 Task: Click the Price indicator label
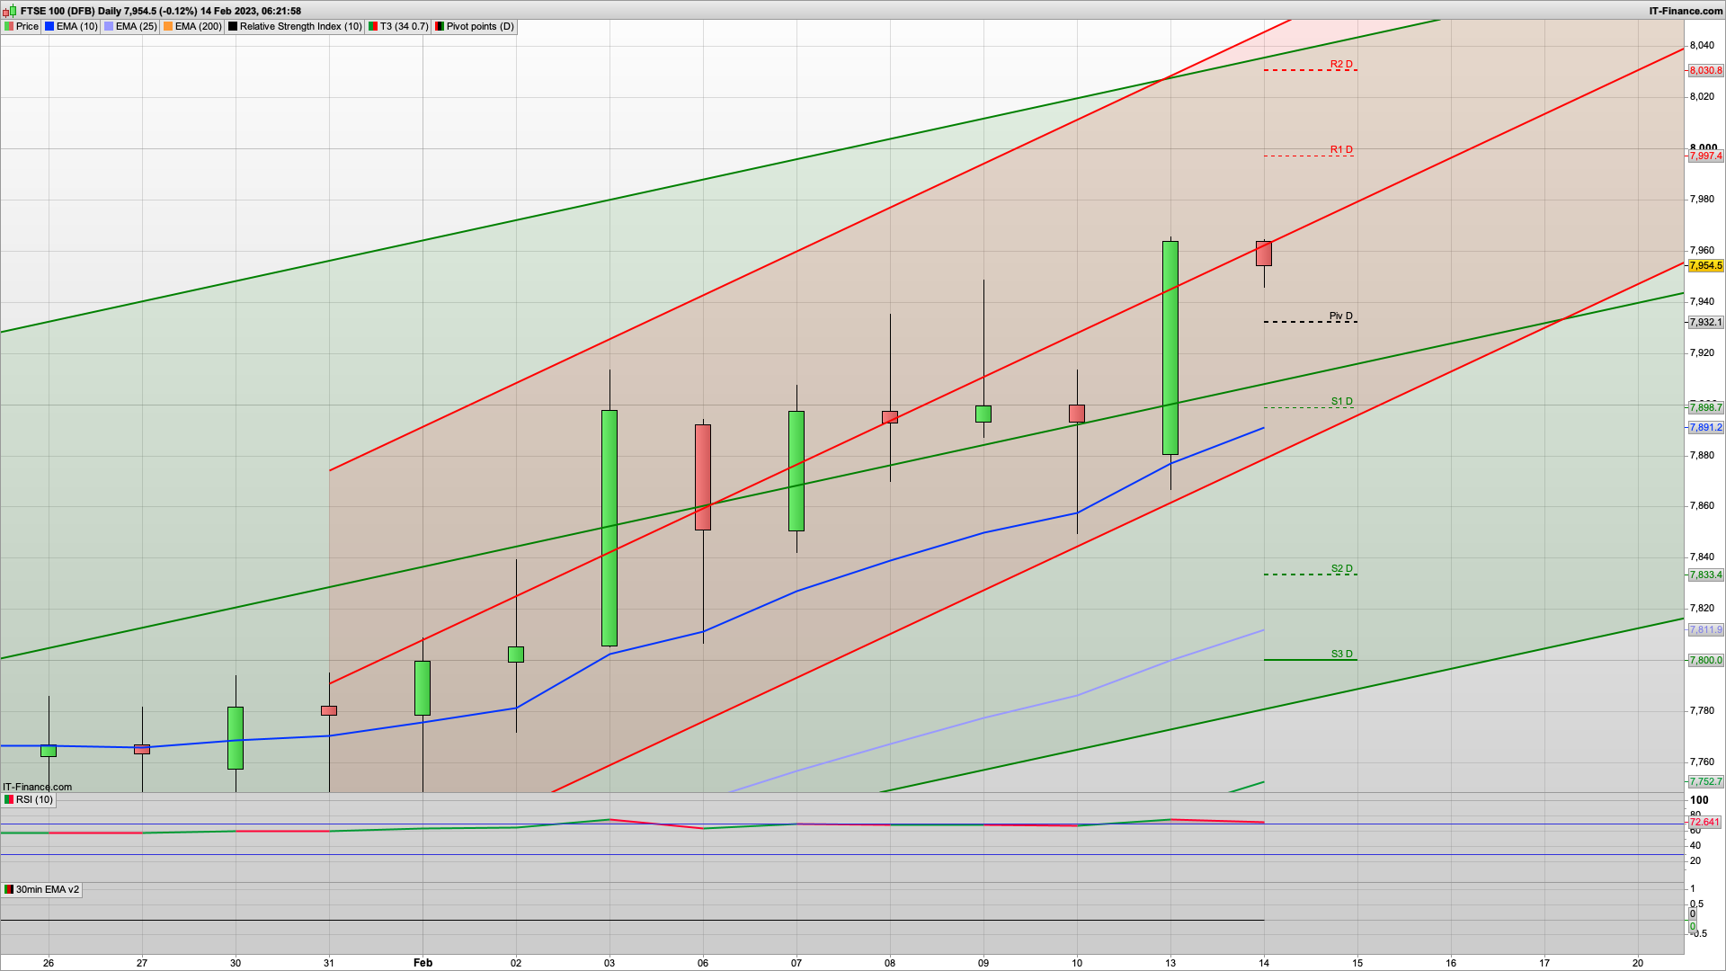tap(27, 27)
